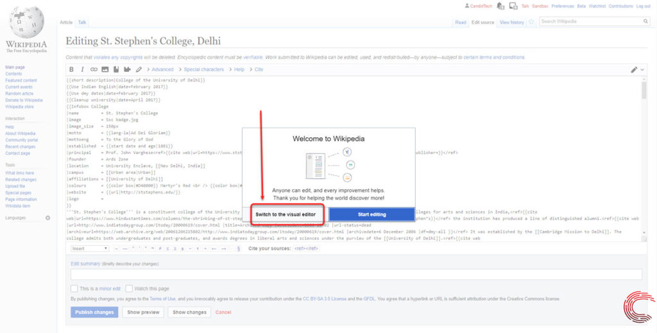Click the pencil editor-switch icon at toolbar right
Viewport: 657px width, 333px height.
pos(634,70)
